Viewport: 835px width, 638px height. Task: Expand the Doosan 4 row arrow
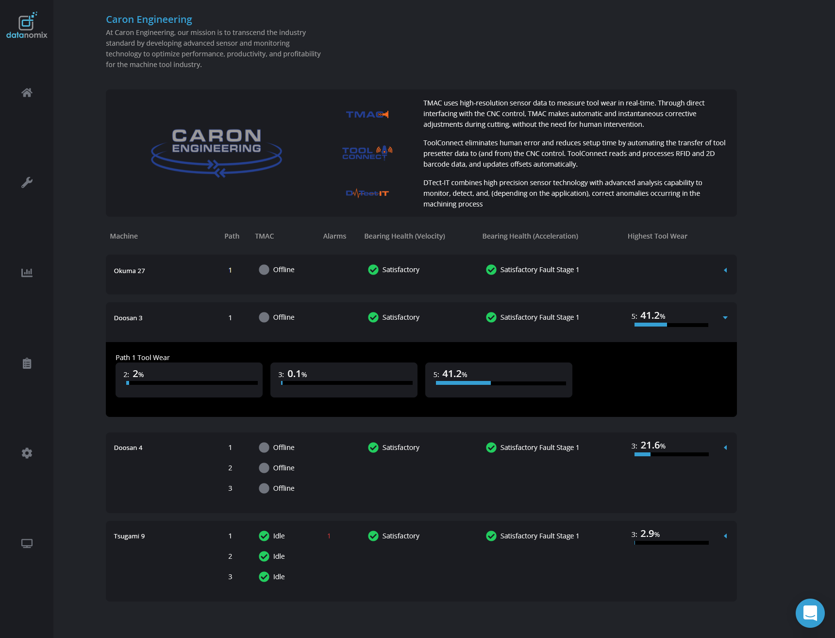[x=725, y=448]
